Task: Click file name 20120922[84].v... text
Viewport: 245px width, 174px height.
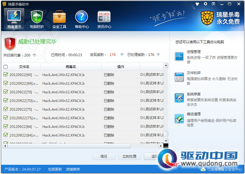Action: coord(24,135)
